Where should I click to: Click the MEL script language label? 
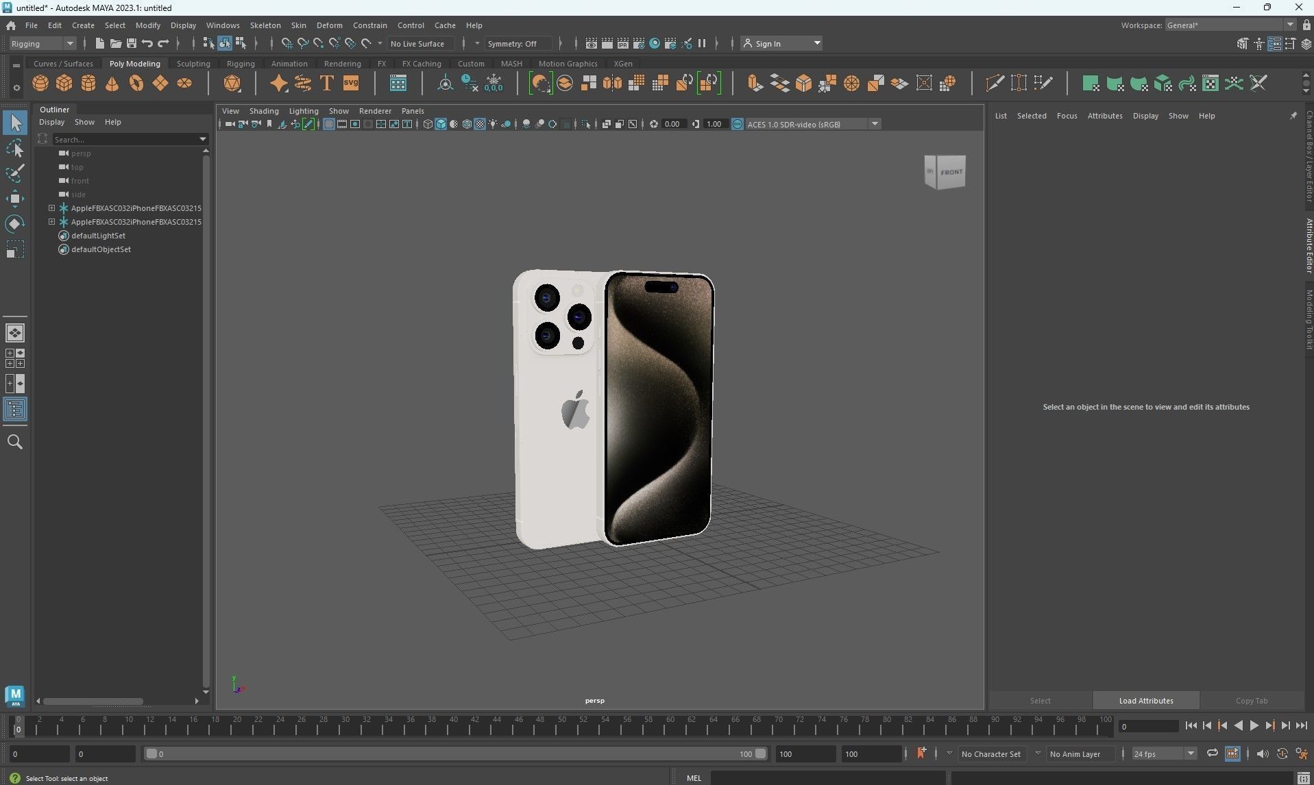(694, 777)
